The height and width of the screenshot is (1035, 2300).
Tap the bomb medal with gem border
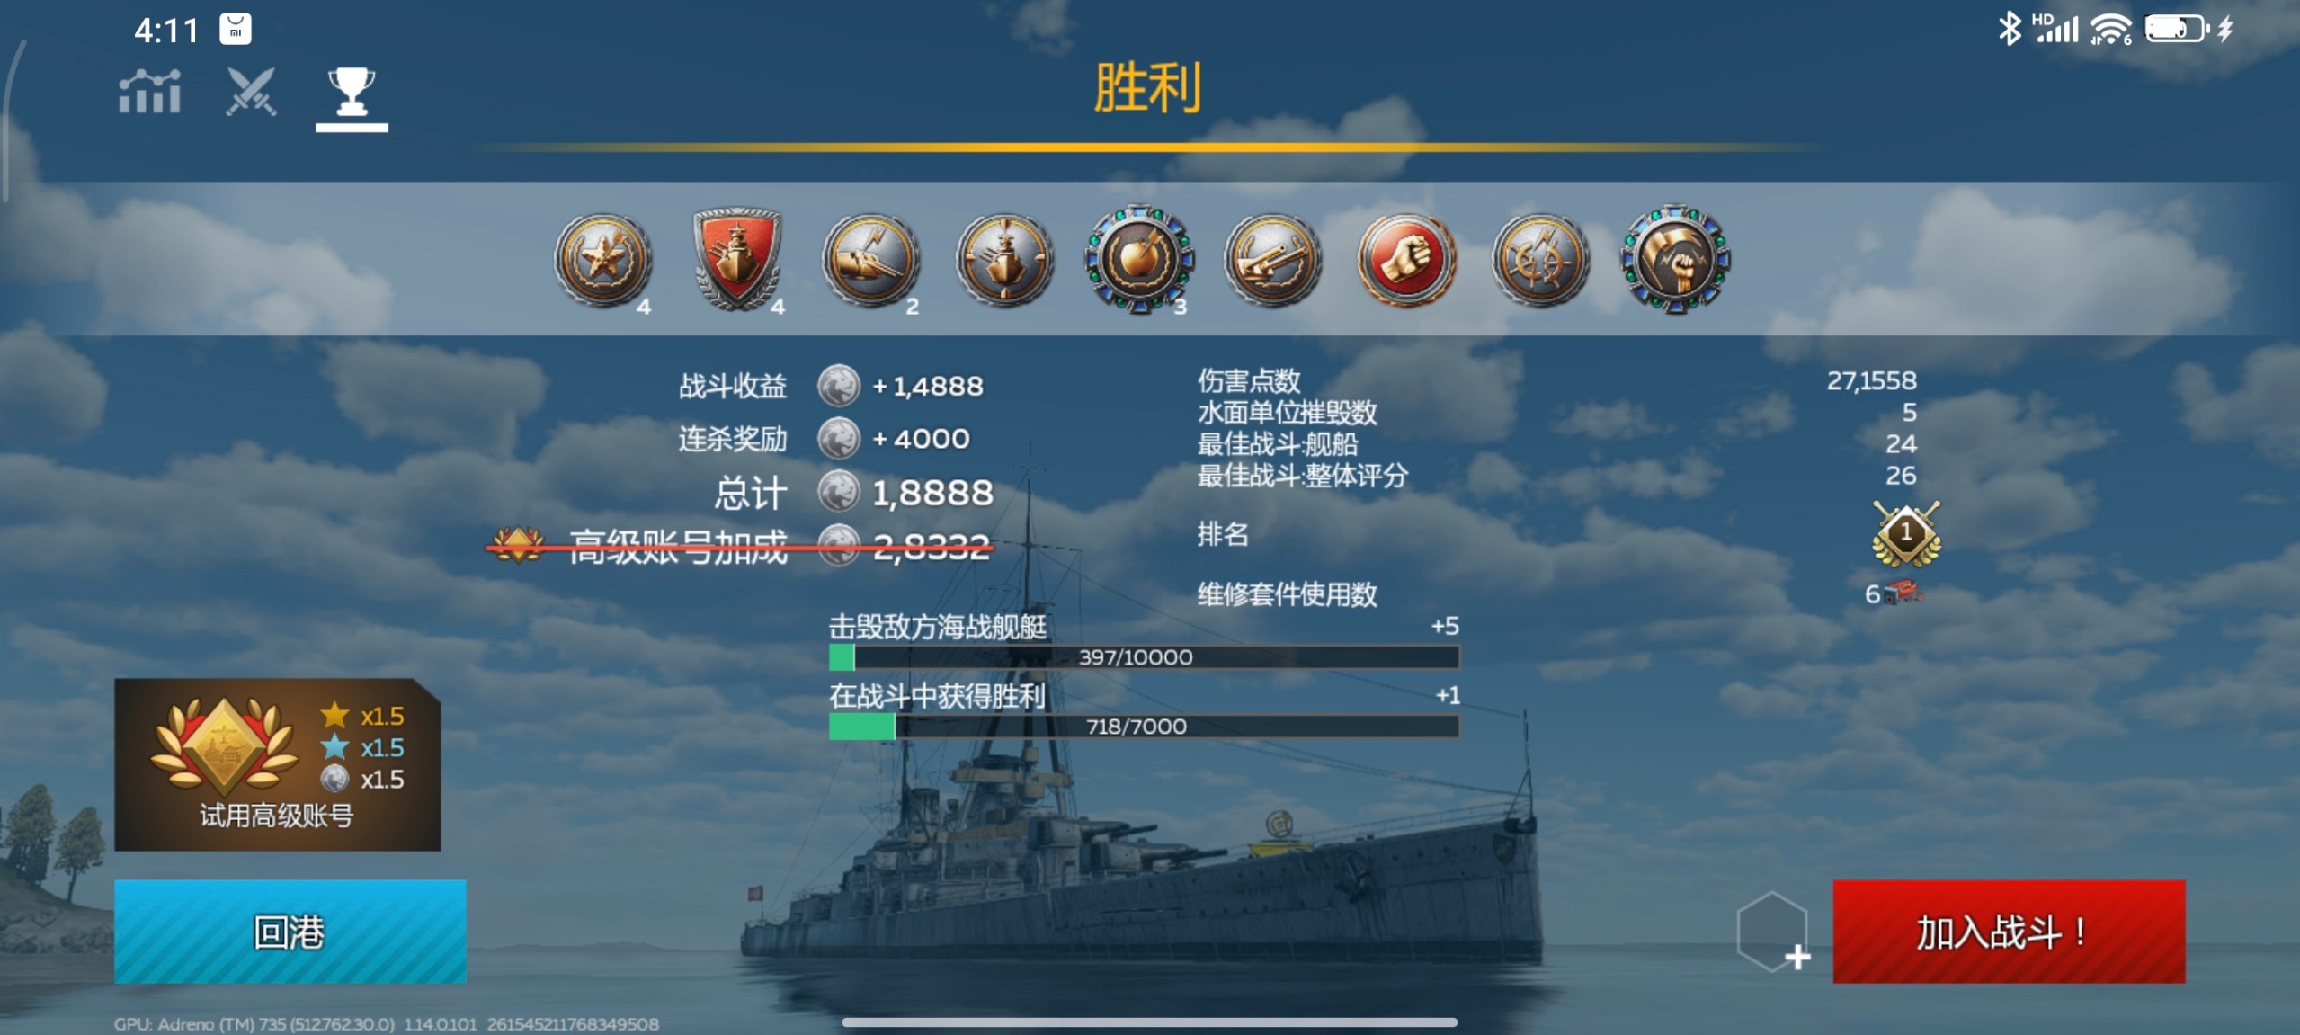(x=1139, y=259)
